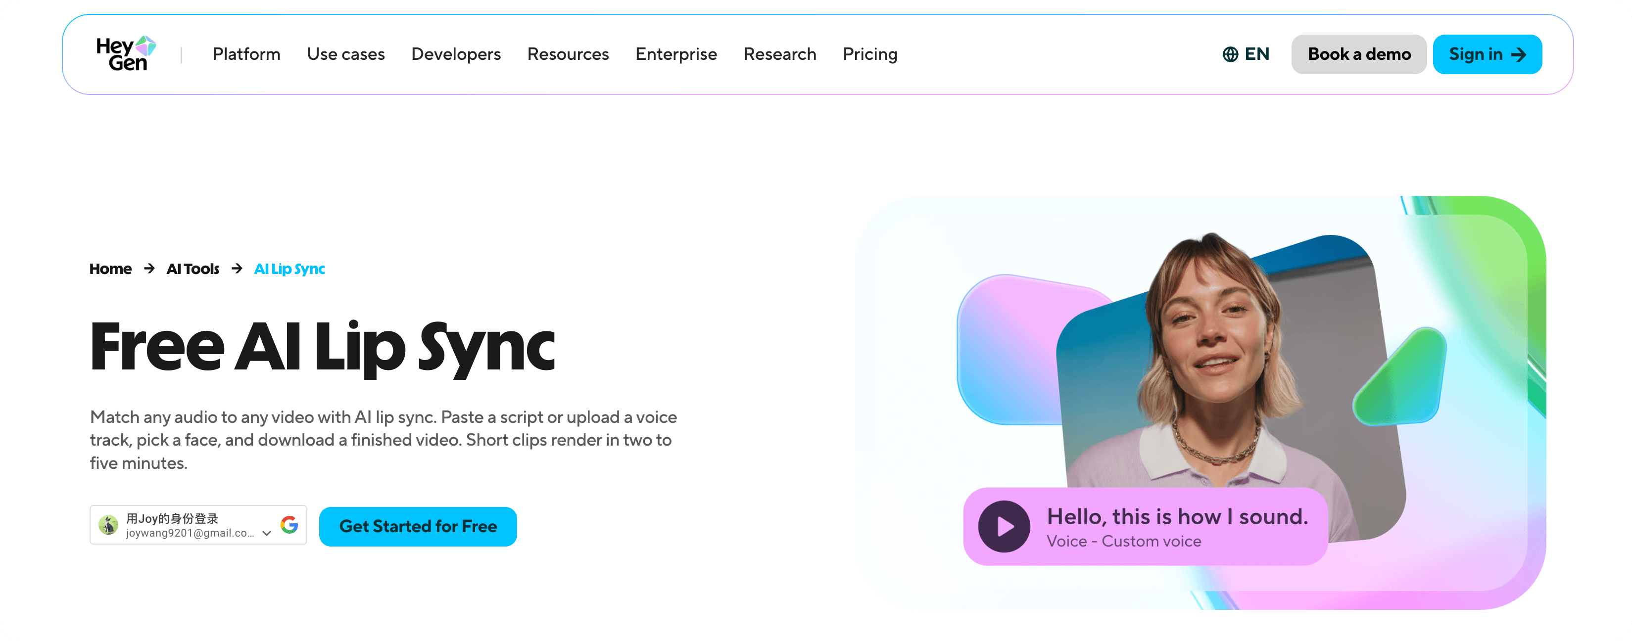The image size is (1632, 641).
Task: Go to AI Tools breadcrumb
Action: [x=192, y=269]
